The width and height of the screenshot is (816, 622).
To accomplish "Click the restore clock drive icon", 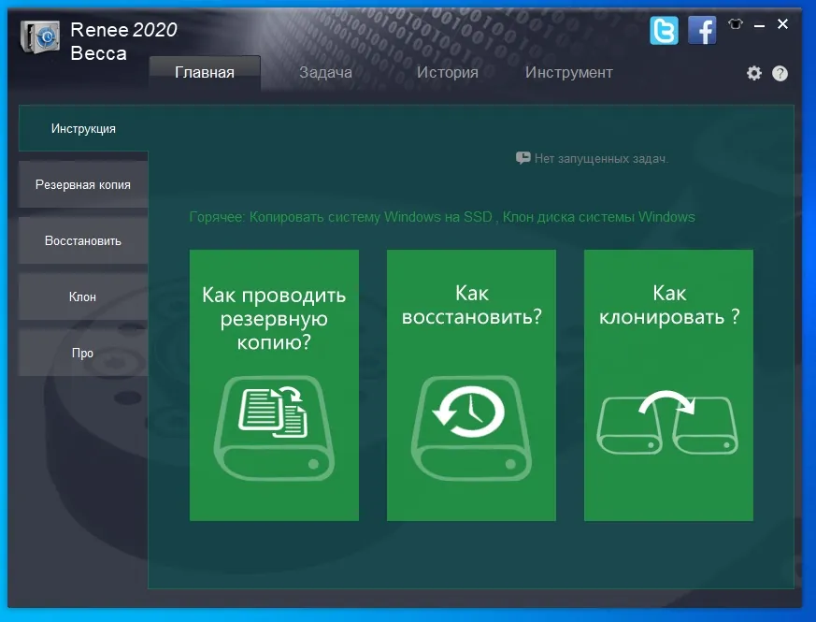I will [471, 427].
